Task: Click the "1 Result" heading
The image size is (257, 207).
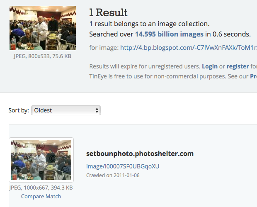Action: [x=109, y=12]
